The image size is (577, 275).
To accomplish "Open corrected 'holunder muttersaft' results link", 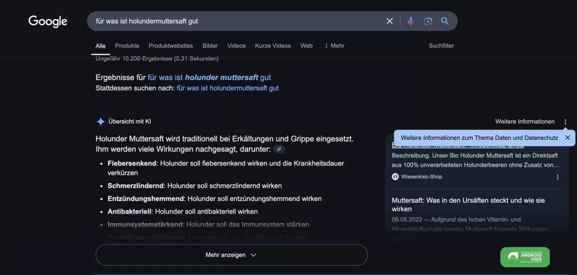I will pos(209,78).
